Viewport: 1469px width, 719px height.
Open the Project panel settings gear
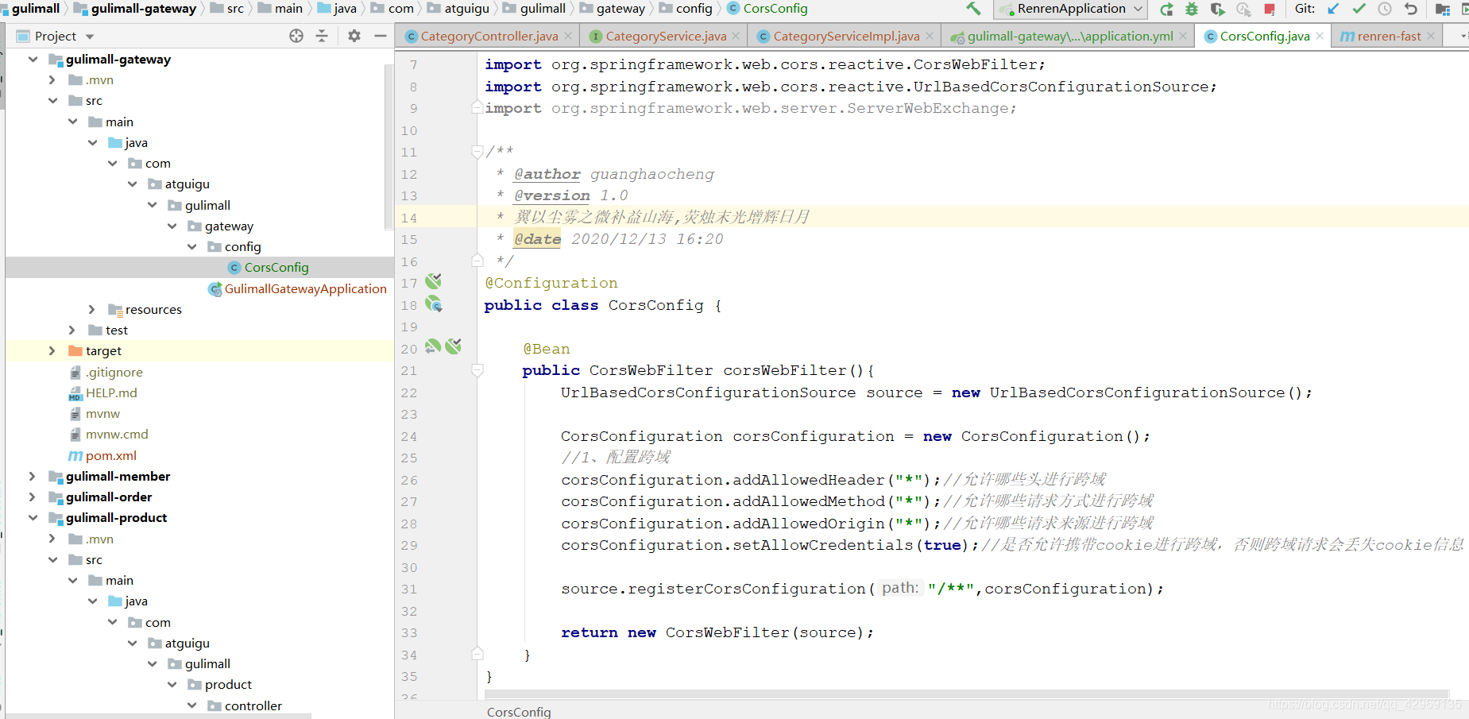click(354, 36)
